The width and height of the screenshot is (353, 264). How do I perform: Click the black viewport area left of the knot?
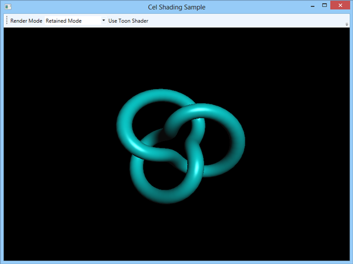(59, 144)
